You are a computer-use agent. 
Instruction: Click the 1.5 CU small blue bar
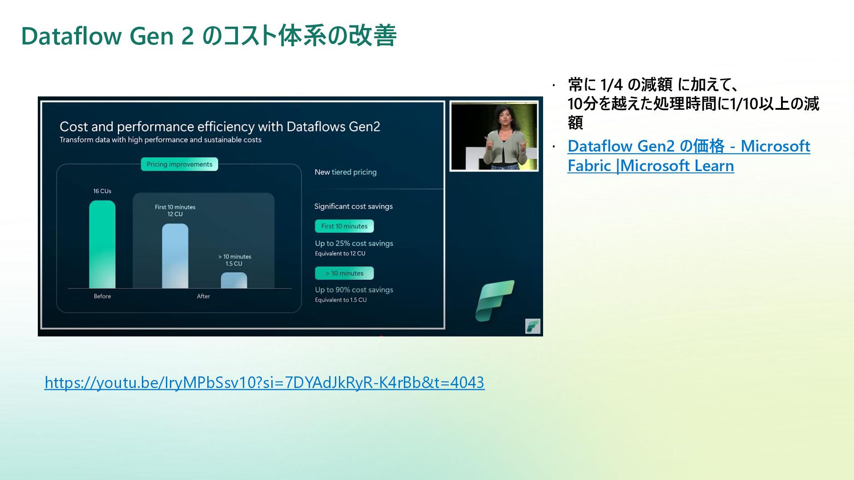click(x=234, y=280)
